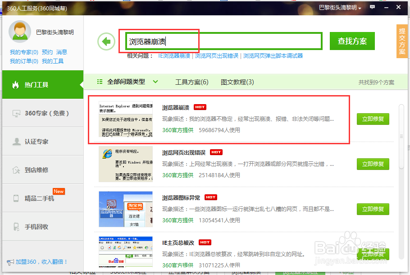Click the 加盟360，收入翻倍！ link

tap(41, 262)
